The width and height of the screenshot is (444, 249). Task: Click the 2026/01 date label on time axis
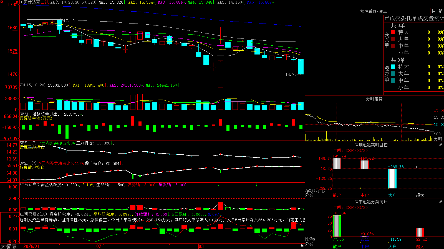31,246
